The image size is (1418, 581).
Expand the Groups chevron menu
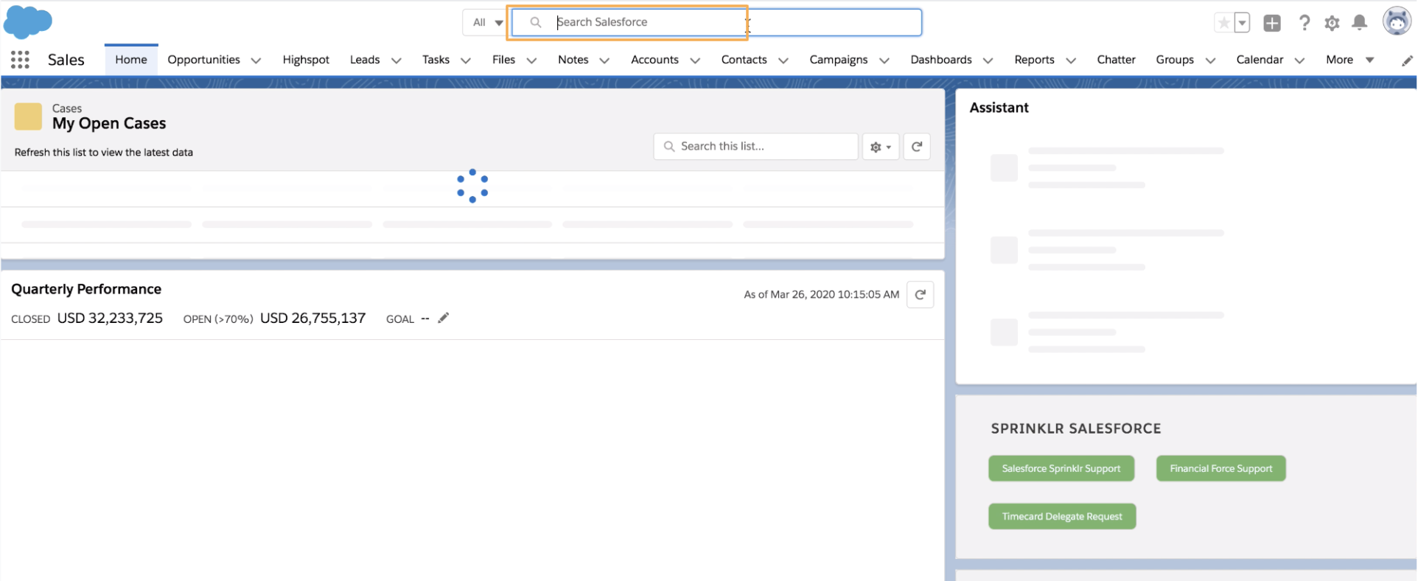1209,60
